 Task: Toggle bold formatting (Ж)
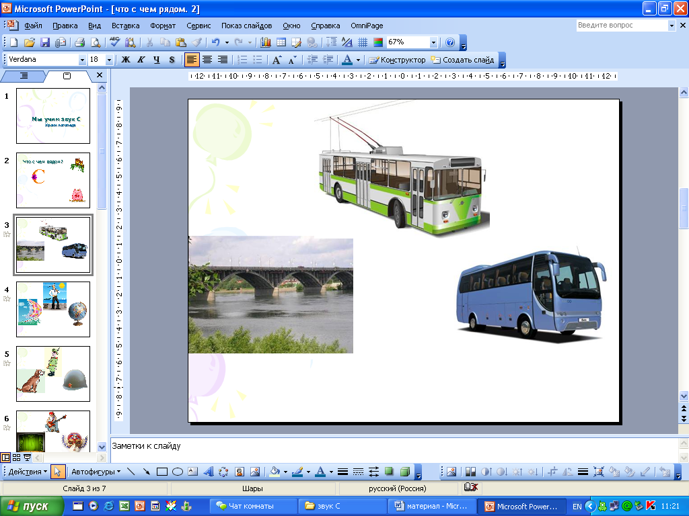(x=126, y=60)
